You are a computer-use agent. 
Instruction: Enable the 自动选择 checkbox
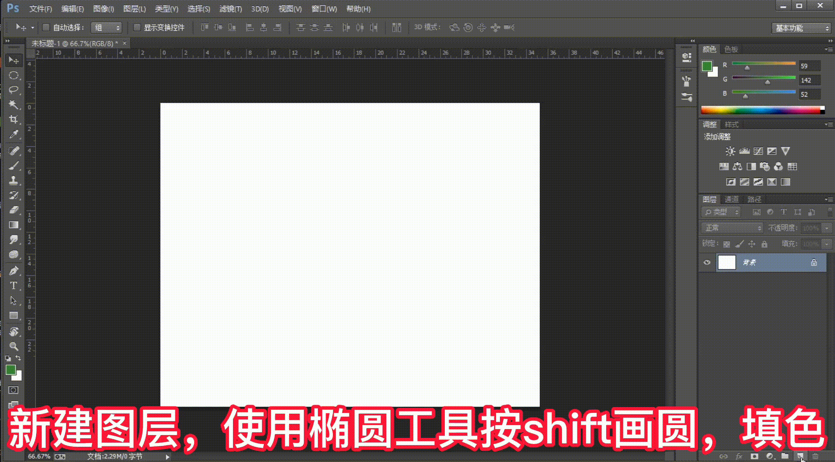(46, 27)
